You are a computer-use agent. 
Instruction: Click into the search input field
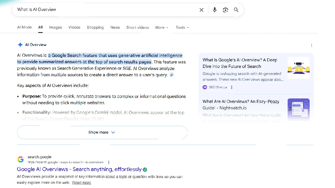point(105,10)
